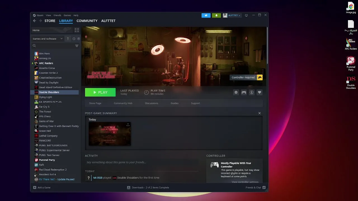Open the Games menu

[67, 15]
